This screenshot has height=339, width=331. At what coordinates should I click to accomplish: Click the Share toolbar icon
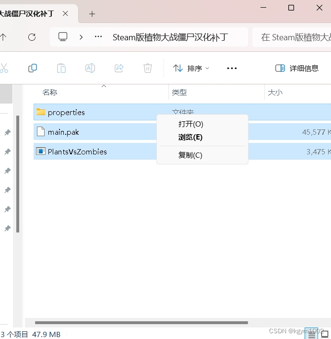click(x=119, y=68)
